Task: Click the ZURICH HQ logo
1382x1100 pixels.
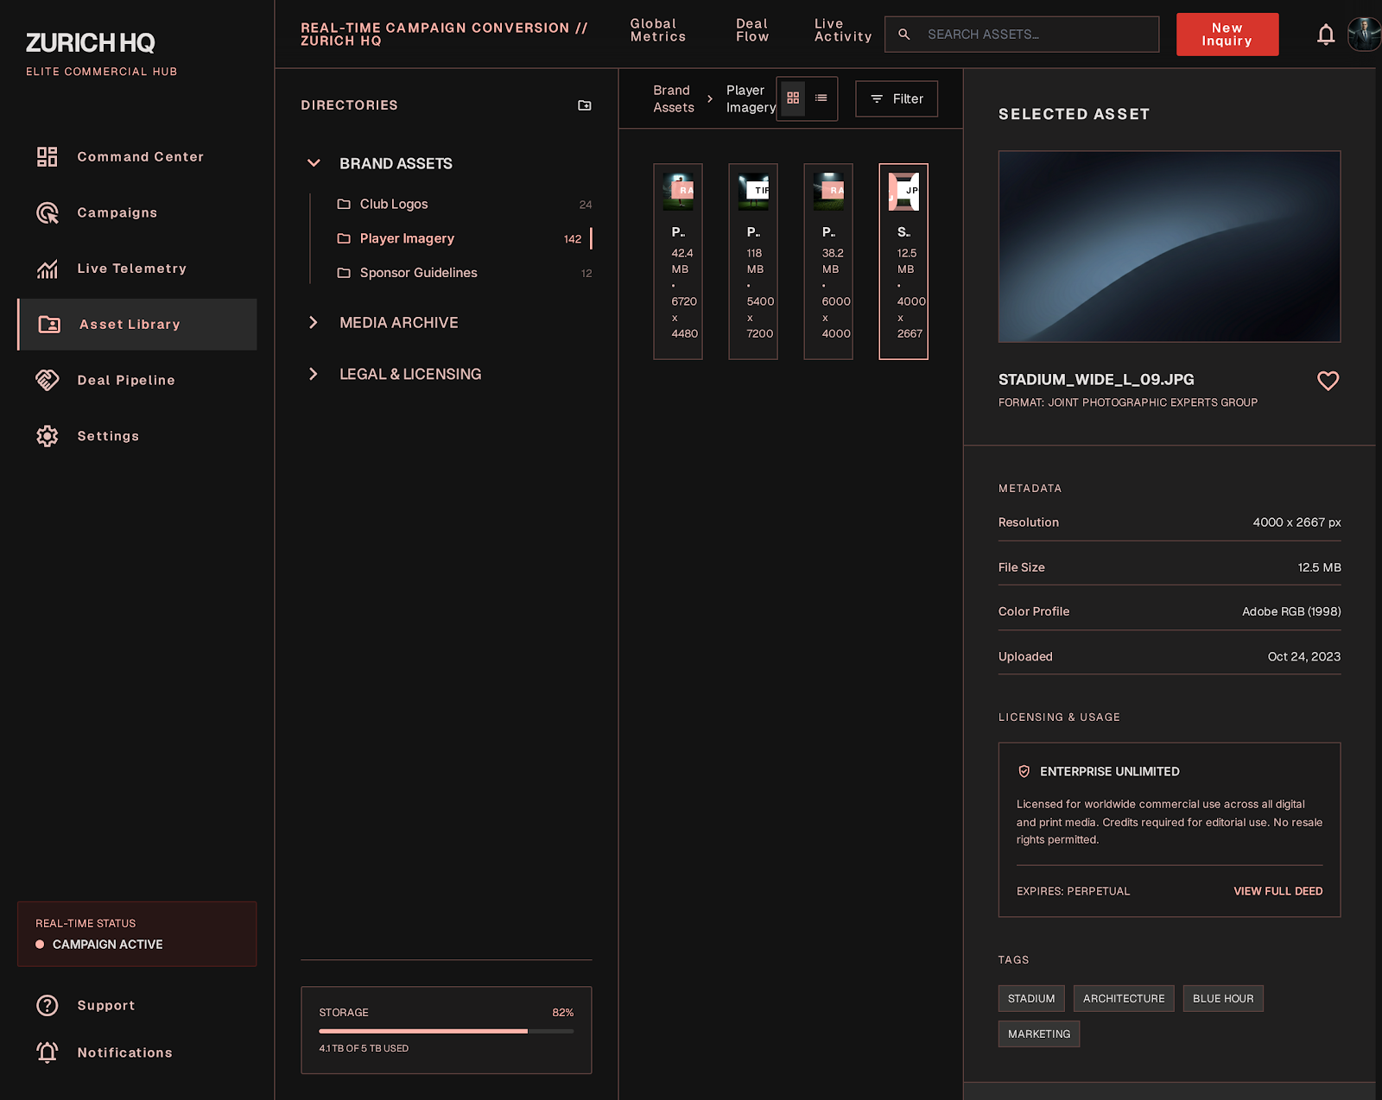Action: point(91,42)
